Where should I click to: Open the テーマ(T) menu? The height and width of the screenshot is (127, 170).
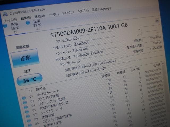(x=53, y=15)
